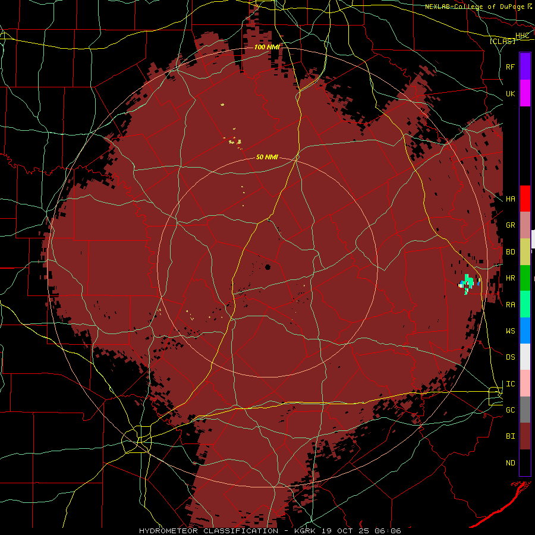Click the HHC product code label
The image size is (535, 535).
[x=523, y=36]
